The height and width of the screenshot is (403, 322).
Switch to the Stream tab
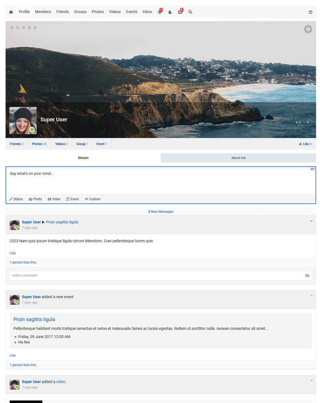(83, 158)
